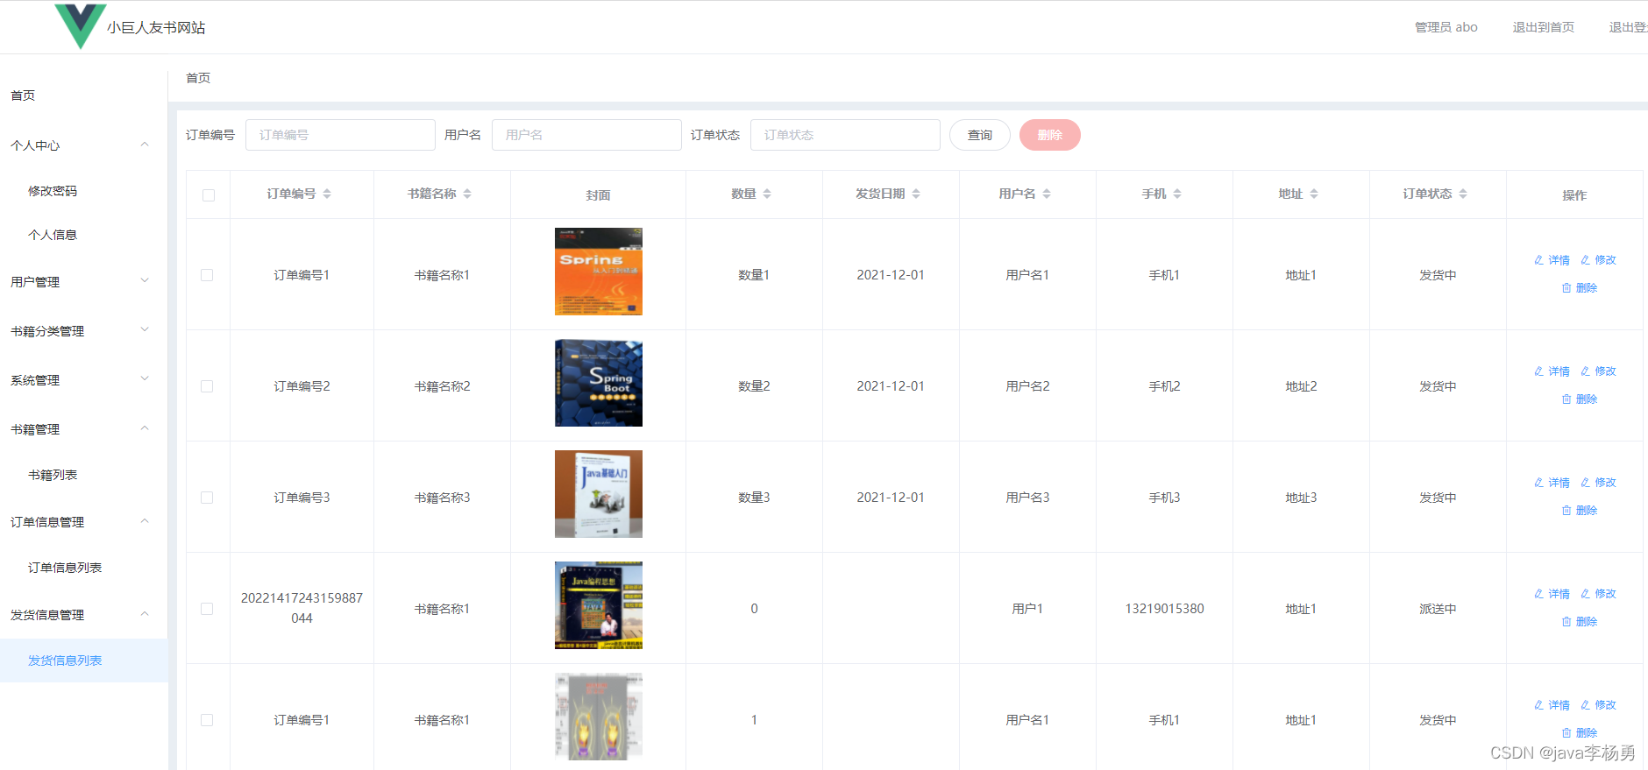This screenshot has width=1648, height=770.
Task: Select checkbox for 派送中 order row
Action: pyautogui.click(x=207, y=609)
